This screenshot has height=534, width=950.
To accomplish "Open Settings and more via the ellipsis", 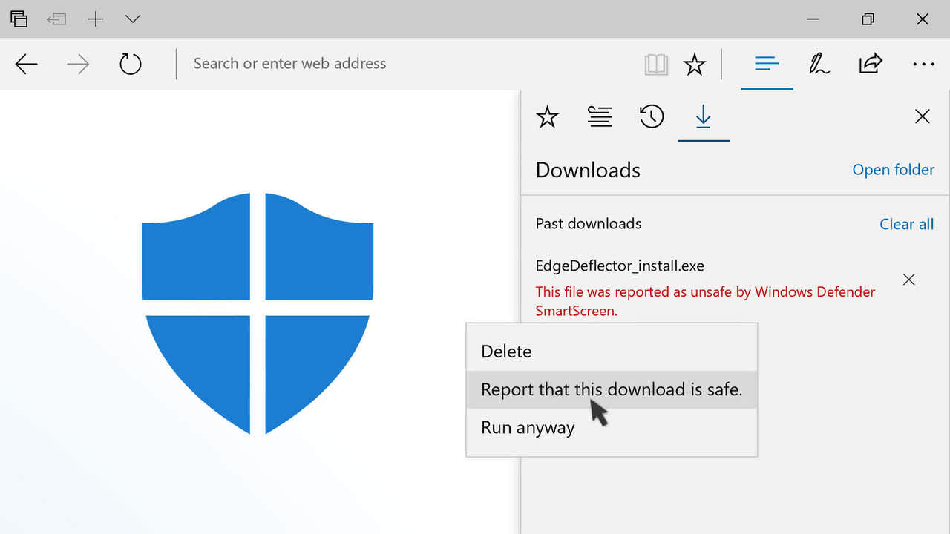I will tap(923, 64).
